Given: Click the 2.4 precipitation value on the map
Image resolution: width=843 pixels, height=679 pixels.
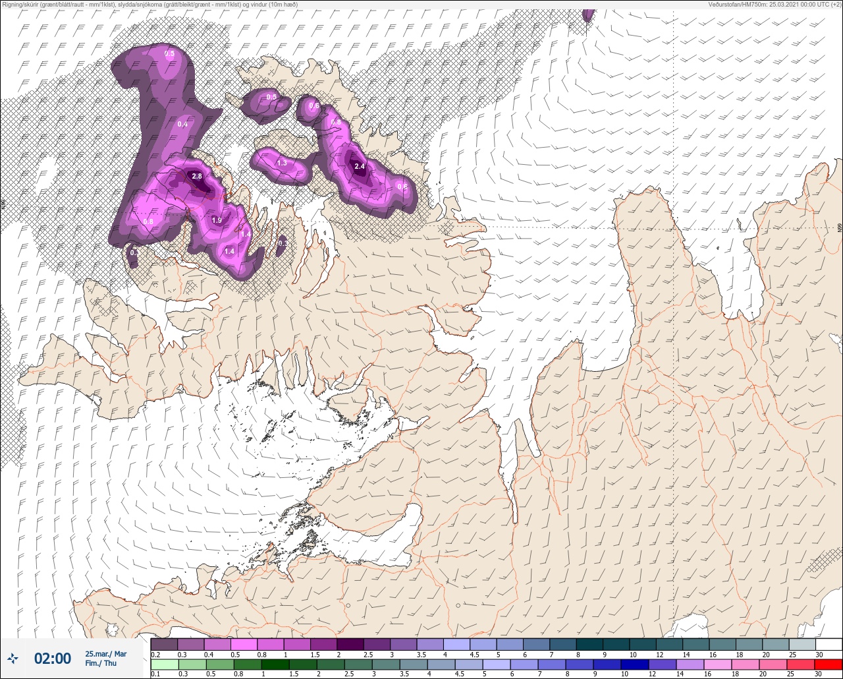Looking at the screenshot, I should (360, 167).
